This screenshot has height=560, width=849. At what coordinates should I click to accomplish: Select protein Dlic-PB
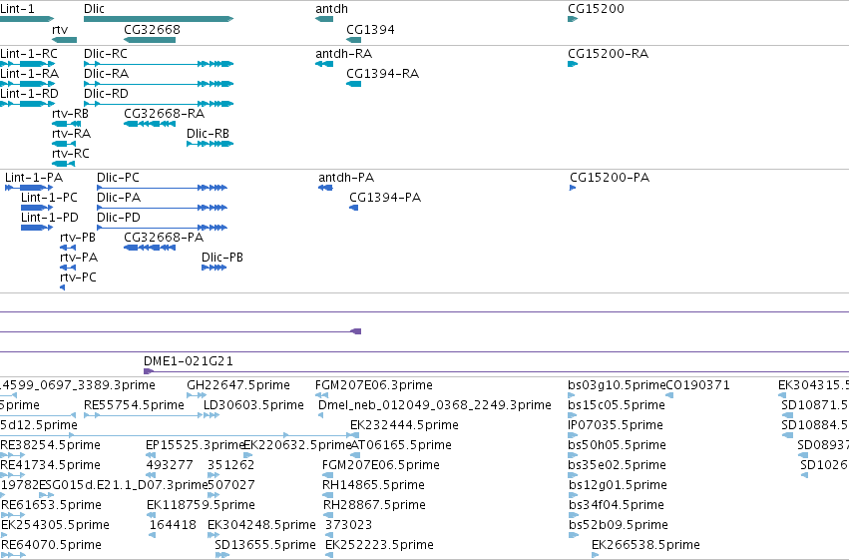pos(213,268)
